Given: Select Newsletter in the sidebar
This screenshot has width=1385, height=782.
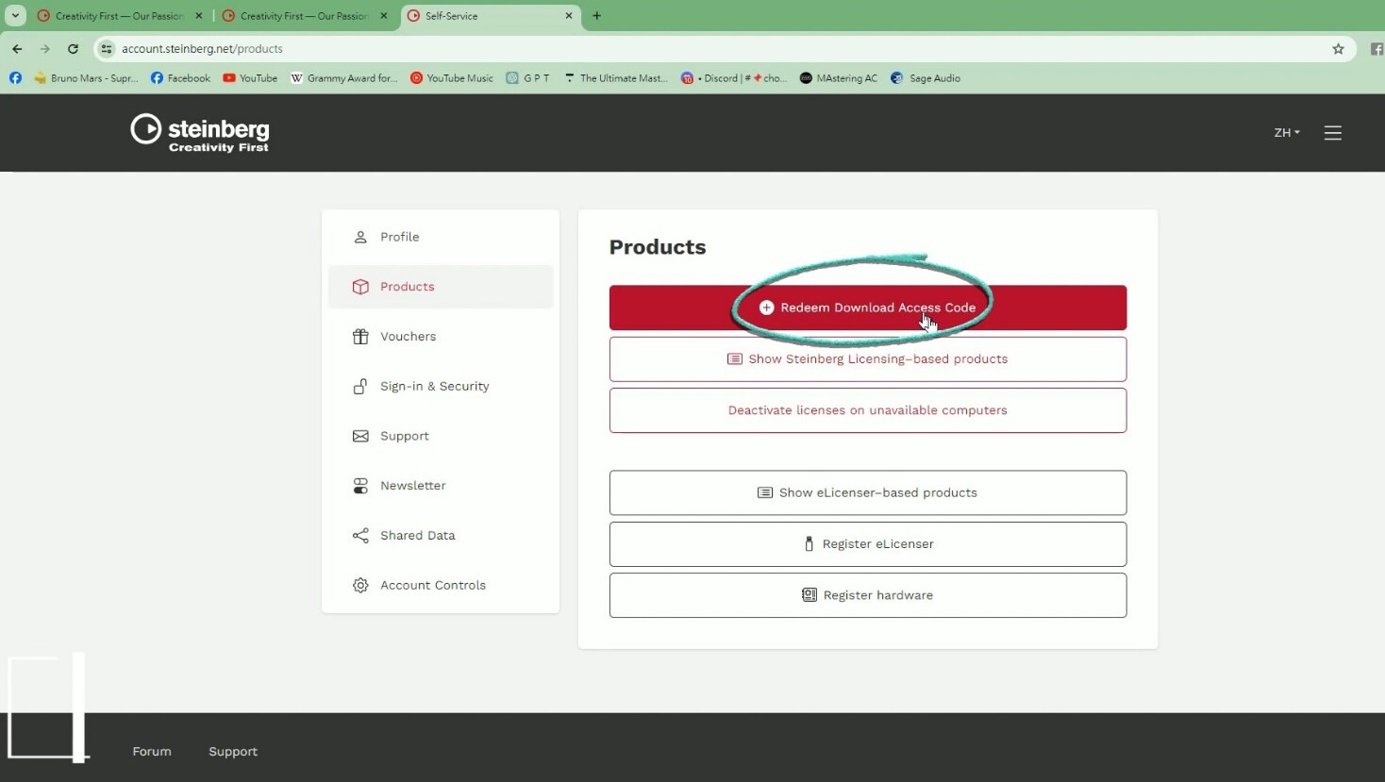Looking at the screenshot, I should 412,486.
